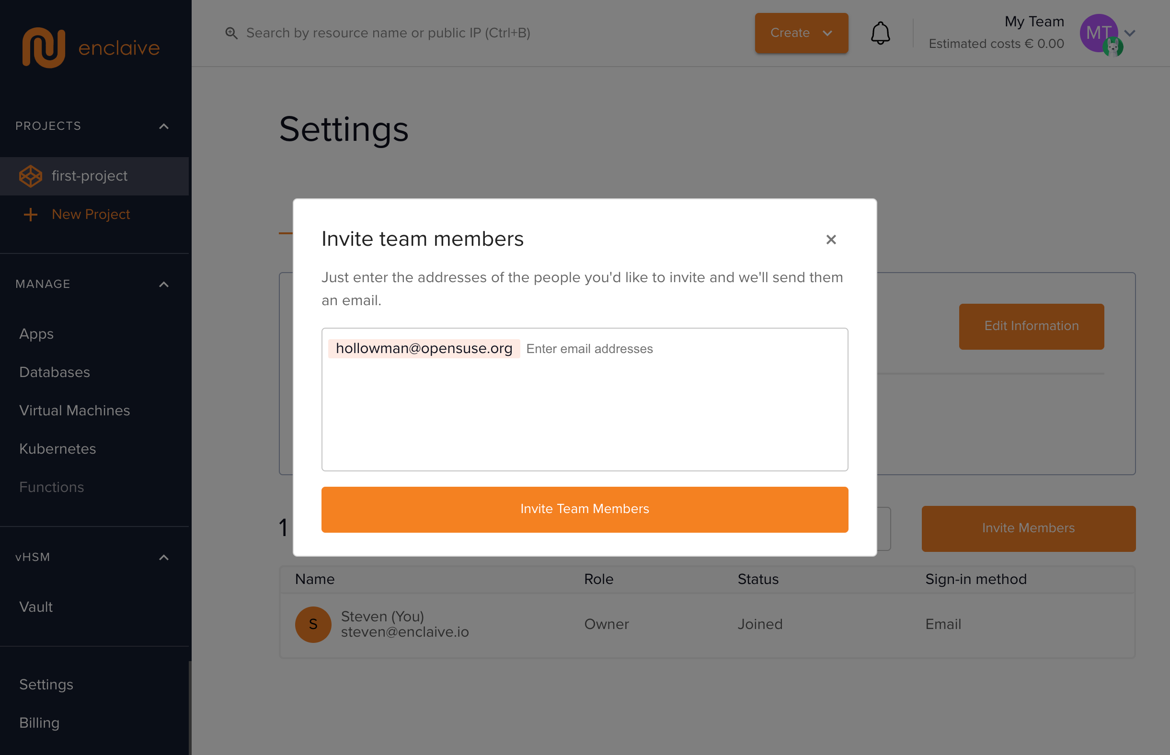The image size is (1170, 755).
Task: Expand the team account chevron
Action: (x=1130, y=33)
